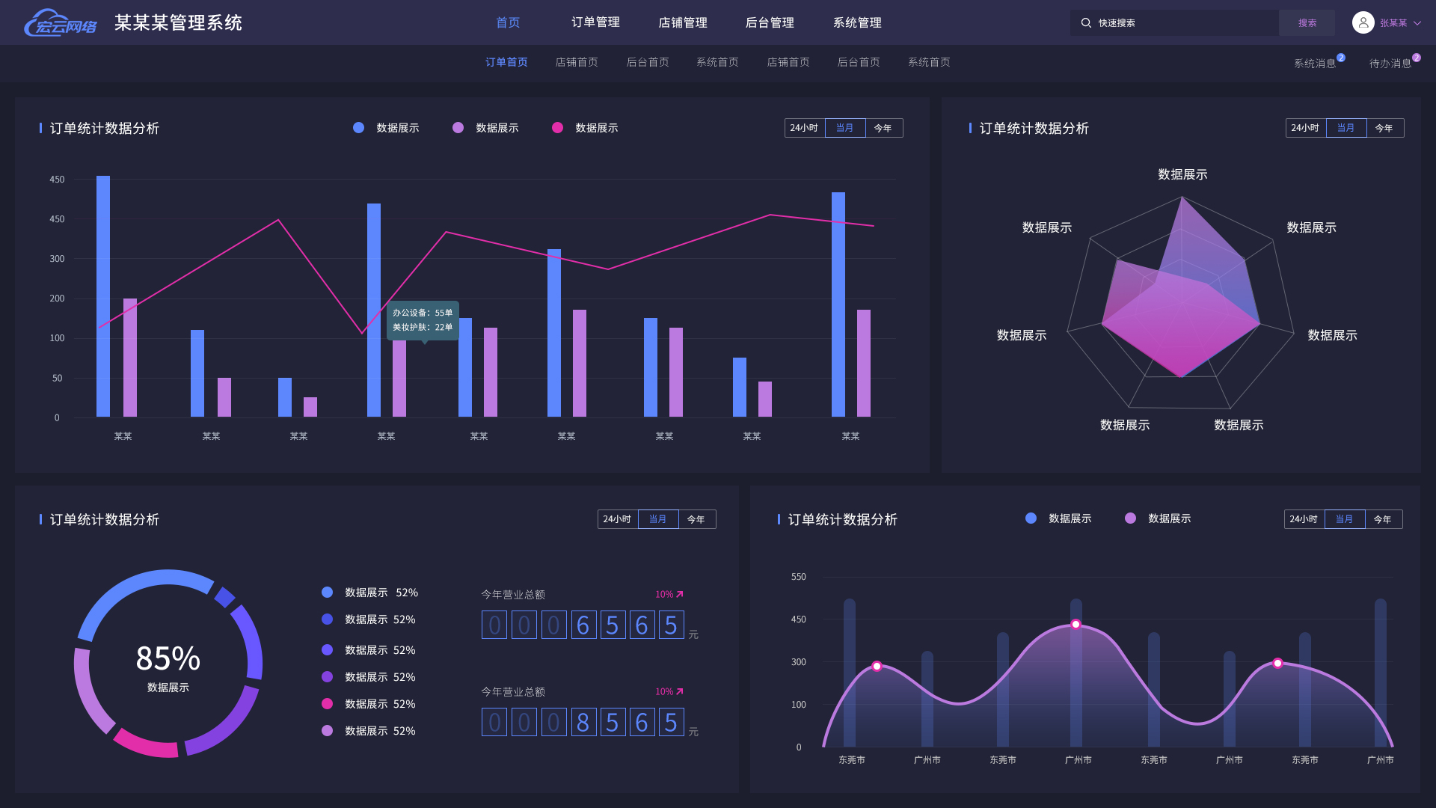Viewport: 1436px width, 808px height.
Task: Switch to the 店铺首页 tab
Action: tap(576, 62)
